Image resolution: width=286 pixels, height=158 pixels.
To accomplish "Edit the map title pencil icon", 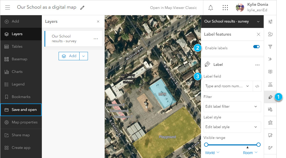I will (82, 8).
